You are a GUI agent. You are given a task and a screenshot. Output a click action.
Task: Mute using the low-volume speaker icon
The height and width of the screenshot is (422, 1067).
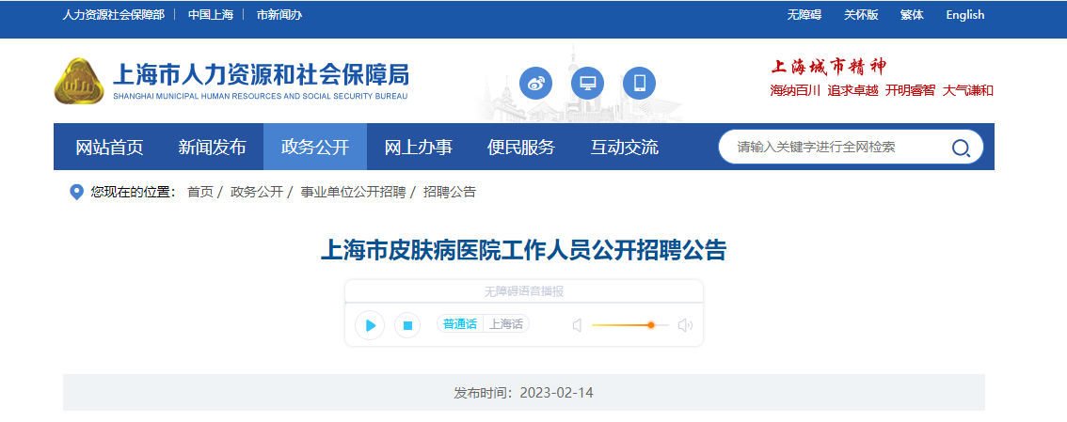pyautogui.click(x=577, y=325)
